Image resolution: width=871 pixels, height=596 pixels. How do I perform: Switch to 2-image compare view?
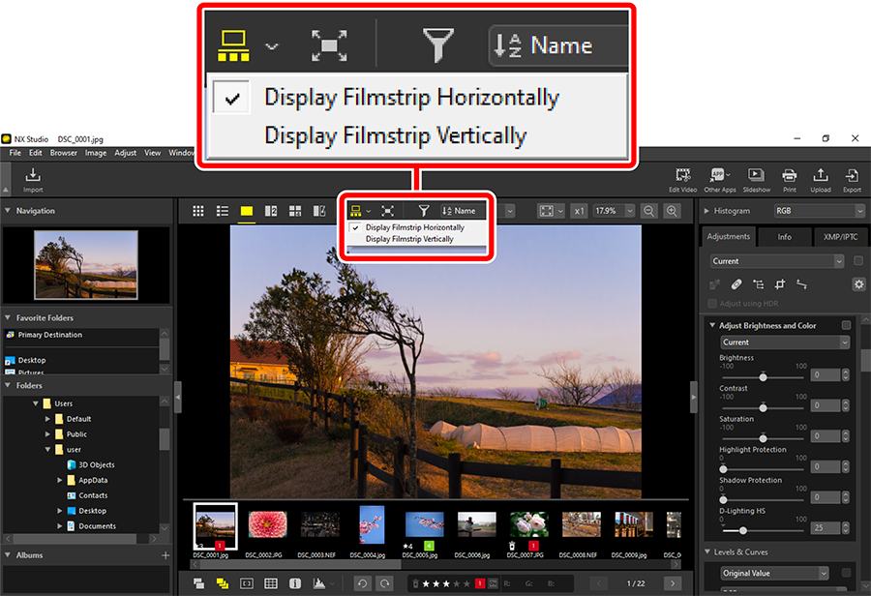(x=271, y=211)
